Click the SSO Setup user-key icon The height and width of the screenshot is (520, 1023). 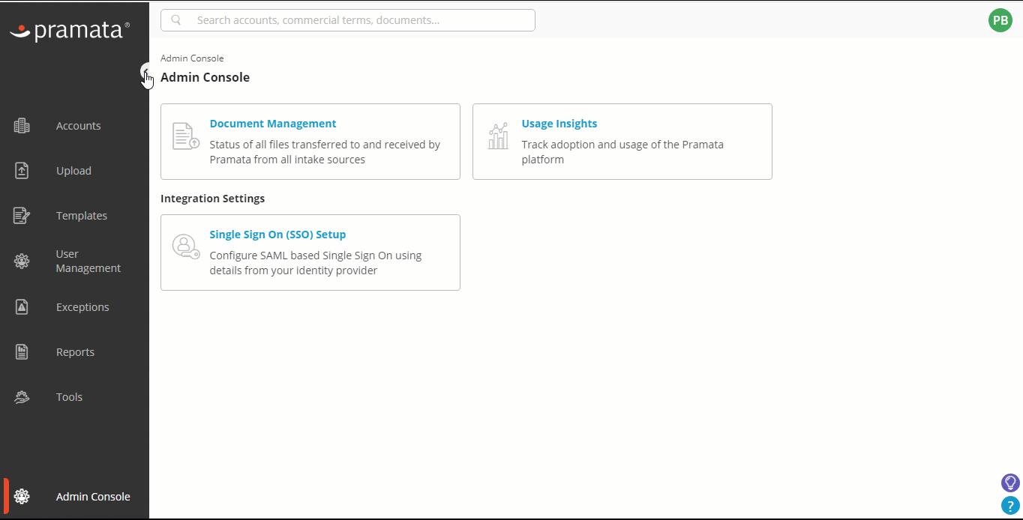pyautogui.click(x=186, y=247)
